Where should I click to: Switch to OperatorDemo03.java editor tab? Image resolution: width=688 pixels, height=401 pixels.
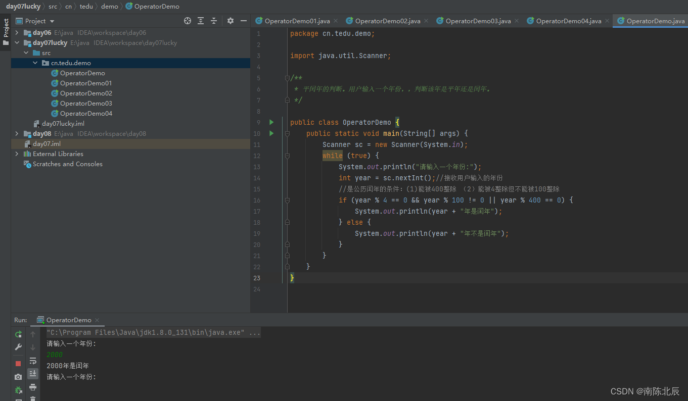(x=478, y=21)
